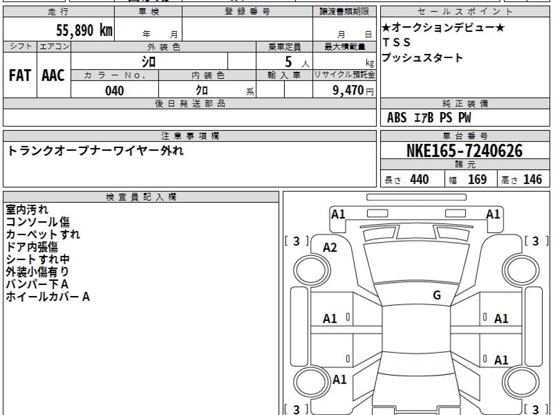Click the 輸入車 header cell
Viewport: 553px width, 415px height.
tap(284, 76)
